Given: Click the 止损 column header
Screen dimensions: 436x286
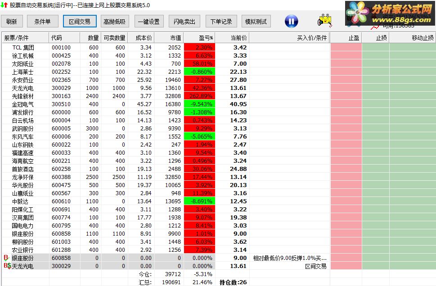Looking at the screenshot, I should 376,38.
